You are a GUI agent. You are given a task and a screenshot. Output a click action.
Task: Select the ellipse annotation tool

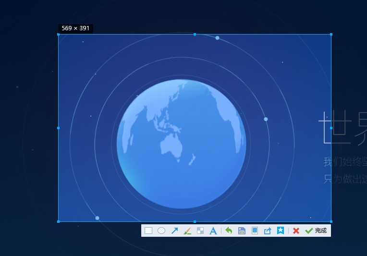click(x=161, y=231)
